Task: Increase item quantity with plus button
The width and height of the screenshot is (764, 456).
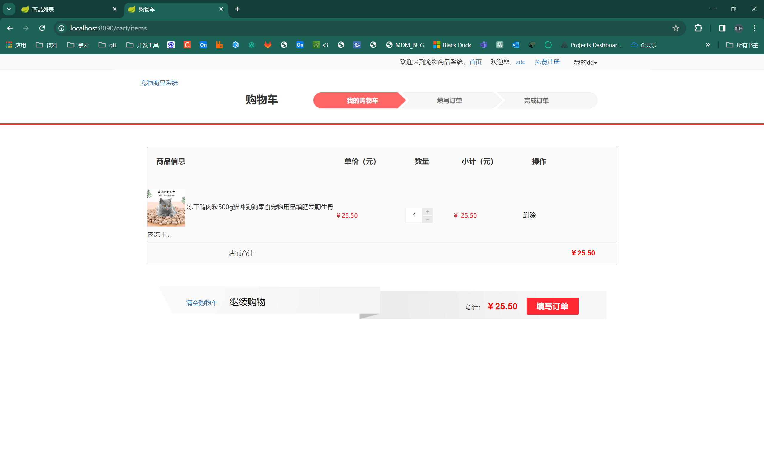Action: (x=428, y=212)
